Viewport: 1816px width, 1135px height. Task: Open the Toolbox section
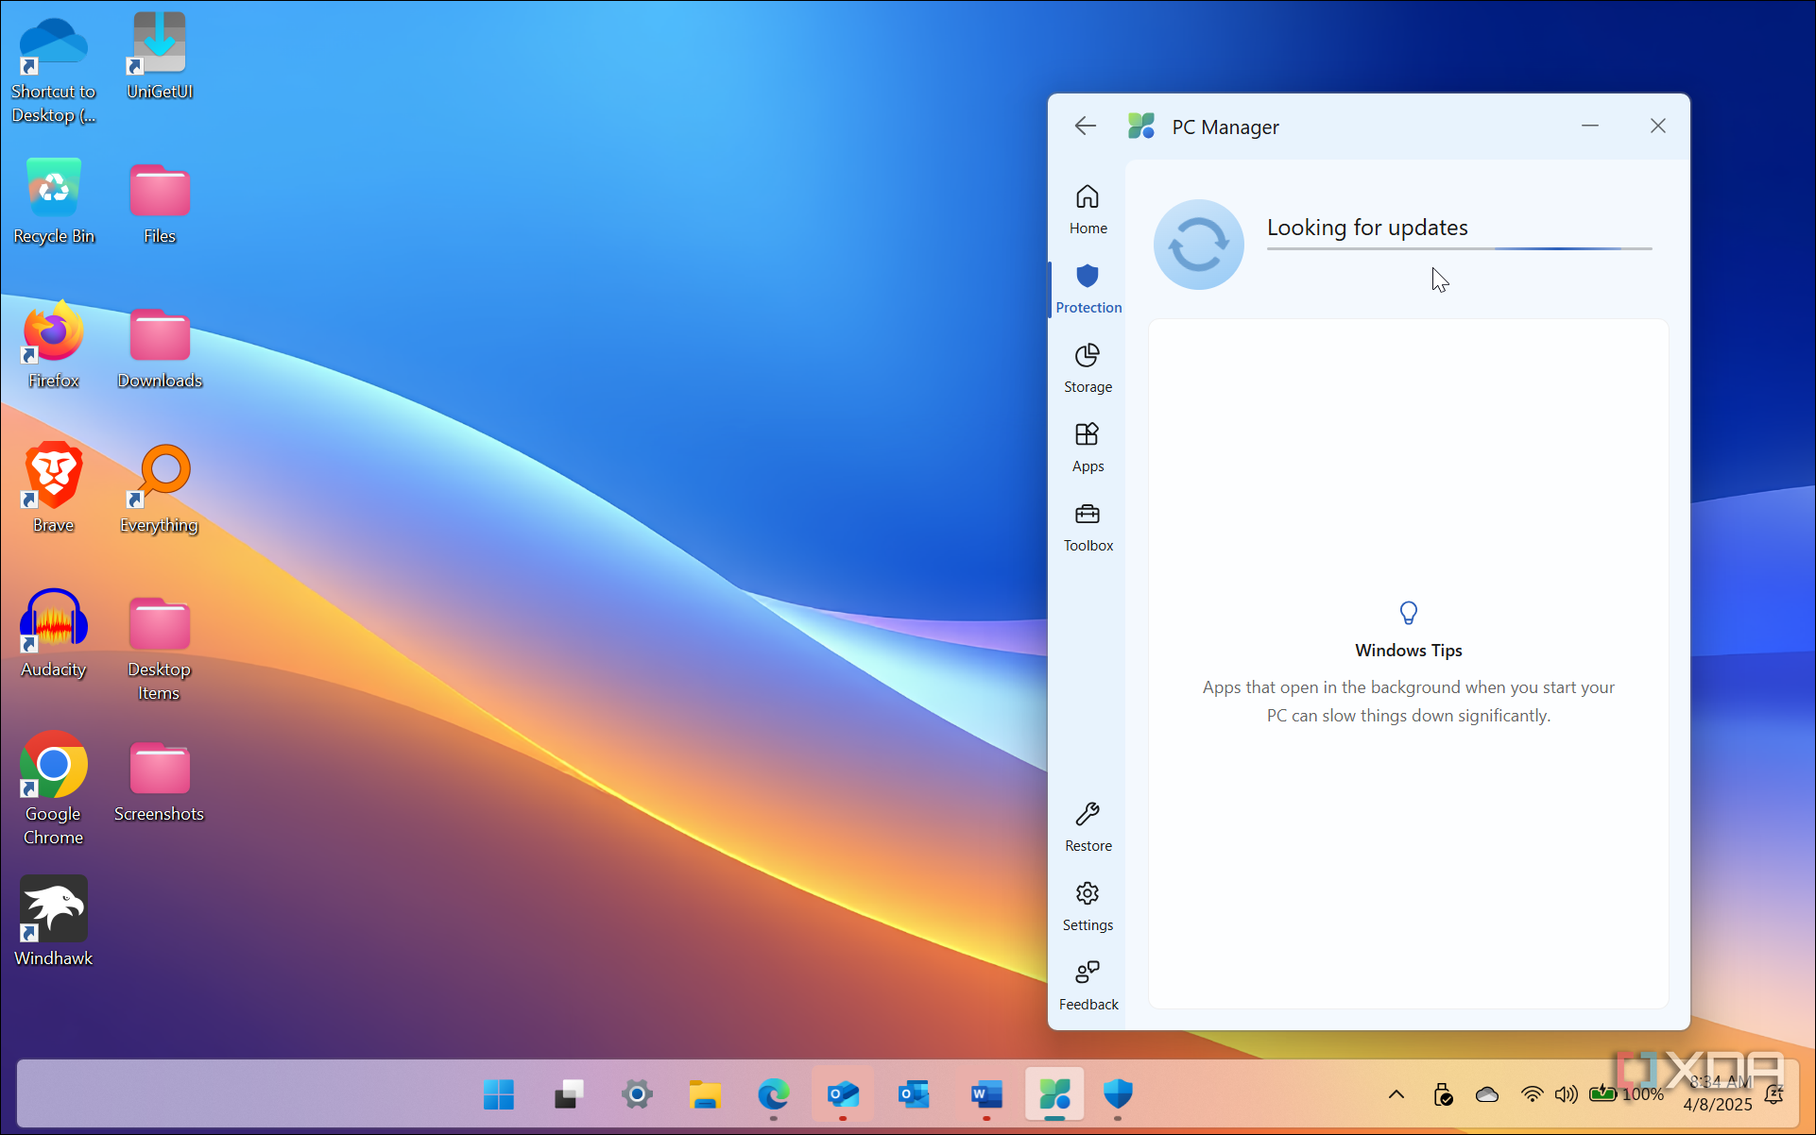pyautogui.click(x=1088, y=527)
